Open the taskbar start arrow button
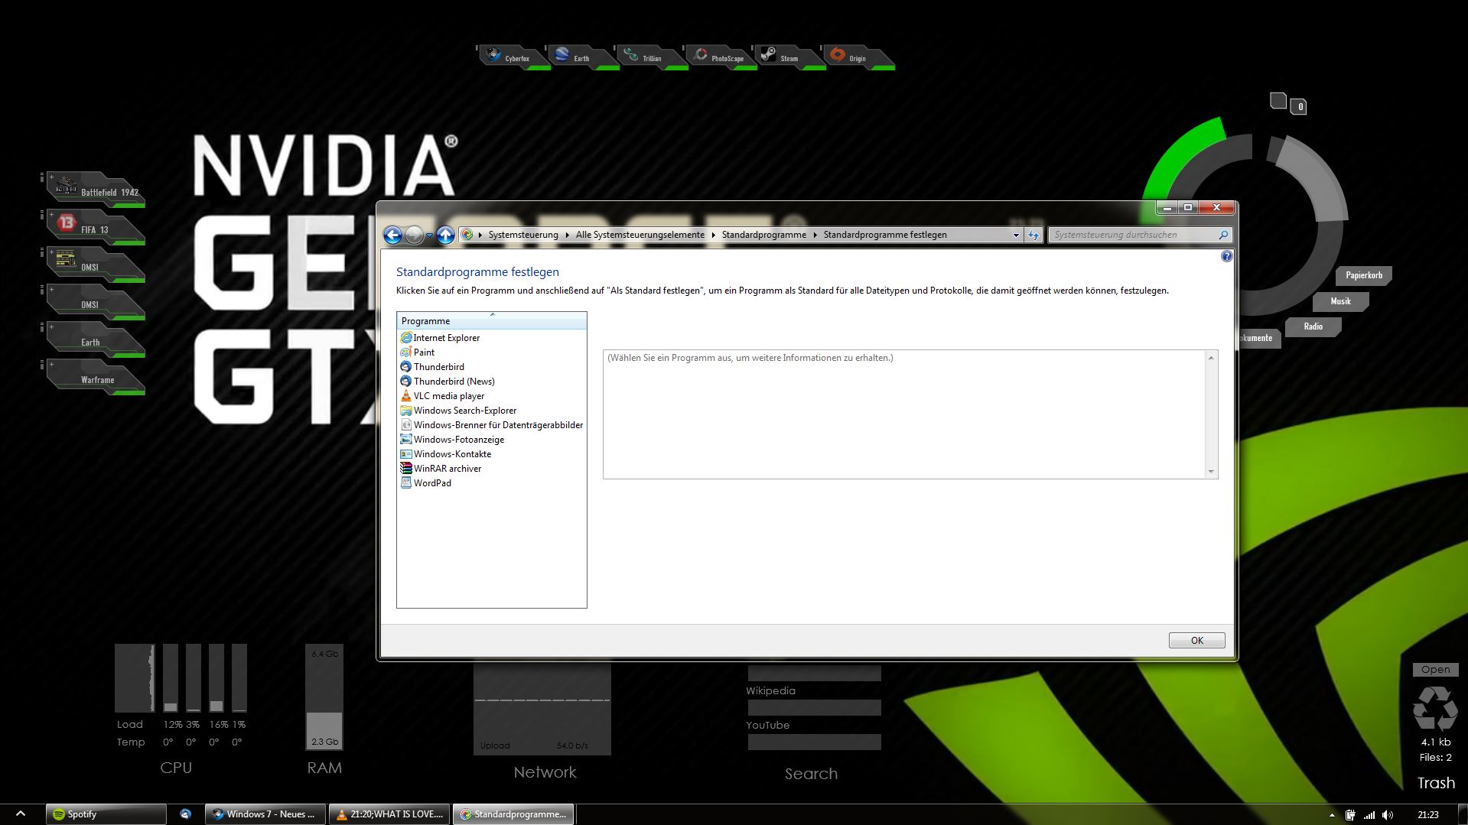Image resolution: width=1468 pixels, height=825 pixels. (21, 814)
